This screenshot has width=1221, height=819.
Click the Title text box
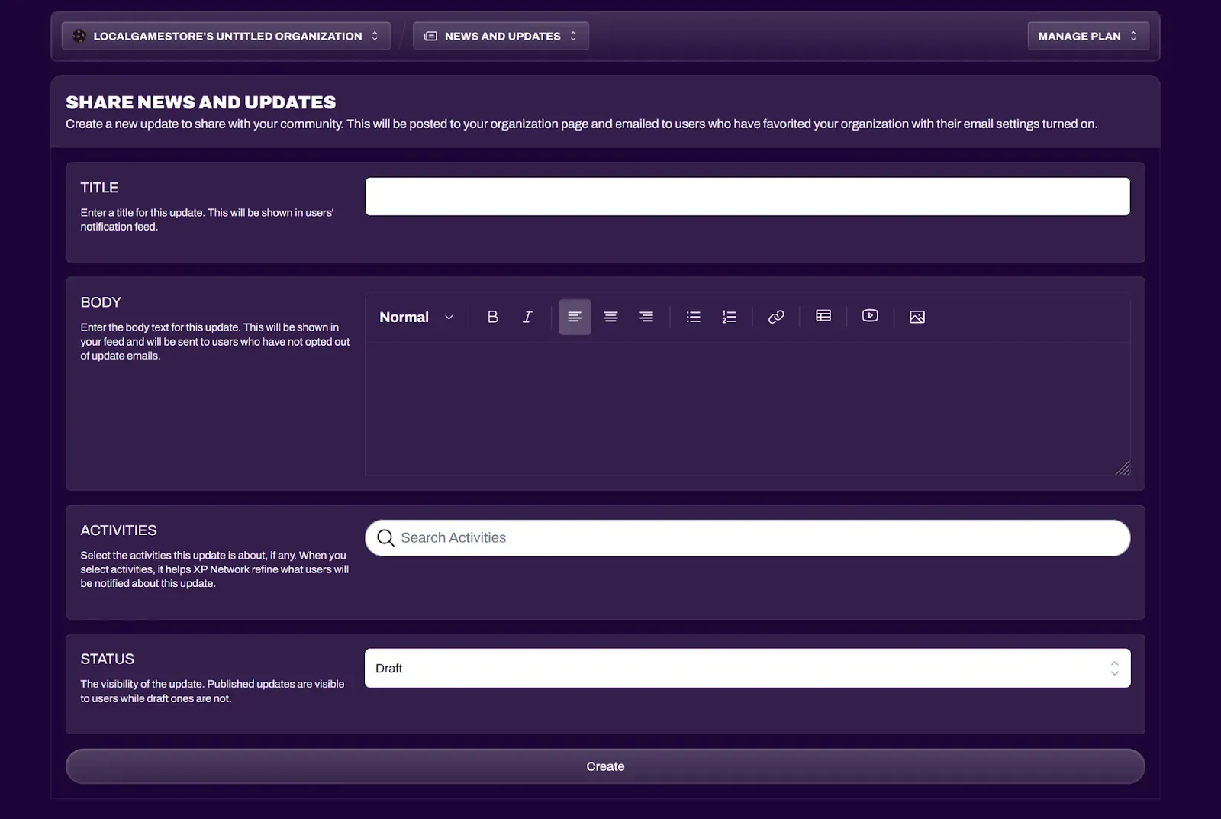click(x=747, y=196)
